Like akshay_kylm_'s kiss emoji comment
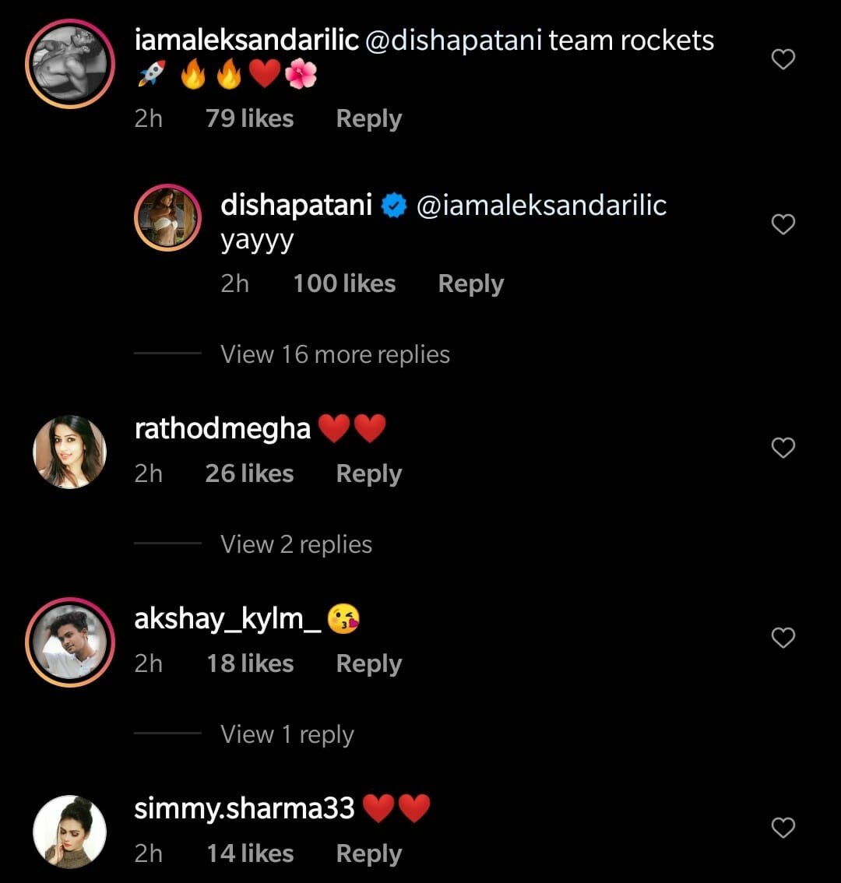The height and width of the screenshot is (883, 841). [783, 638]
